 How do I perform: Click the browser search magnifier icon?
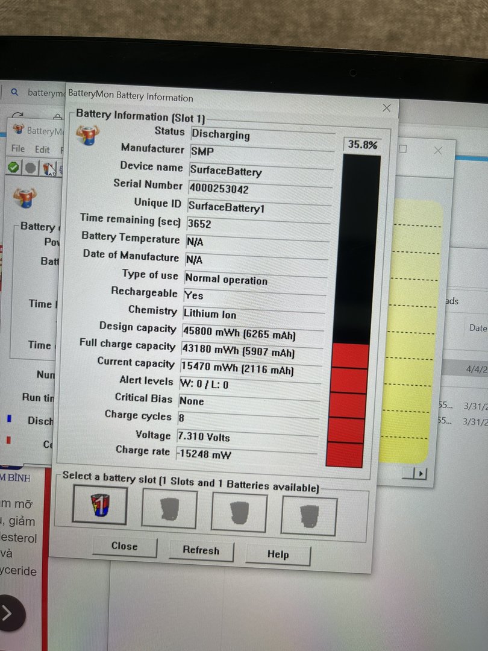(14, 92)
